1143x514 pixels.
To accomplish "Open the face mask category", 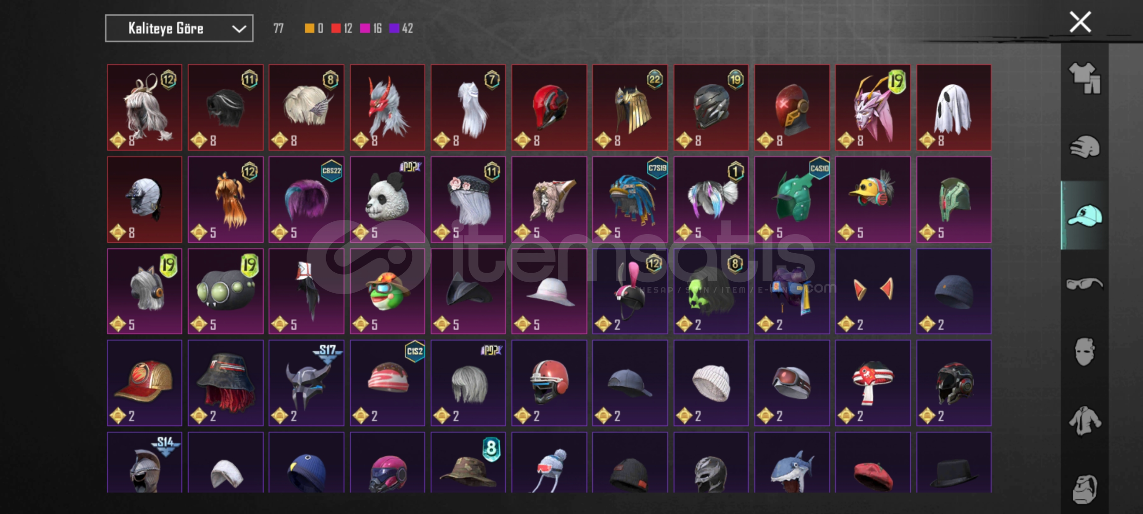I will pos(1084,352).
